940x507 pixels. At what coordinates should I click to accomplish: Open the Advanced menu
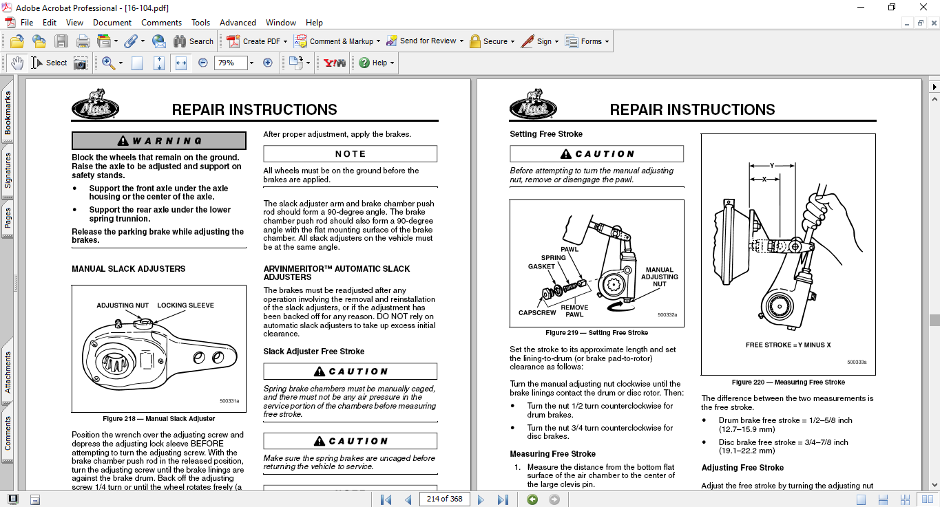click(x=238, y=23)
